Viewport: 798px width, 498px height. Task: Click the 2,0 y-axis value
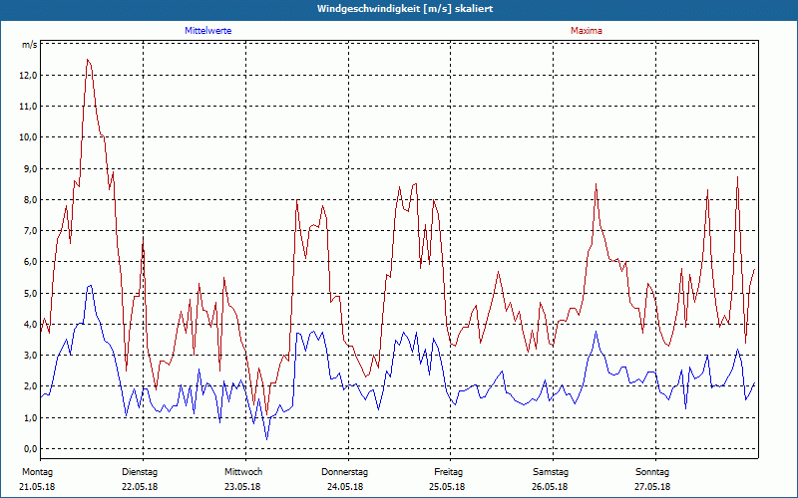pos(31,386)
